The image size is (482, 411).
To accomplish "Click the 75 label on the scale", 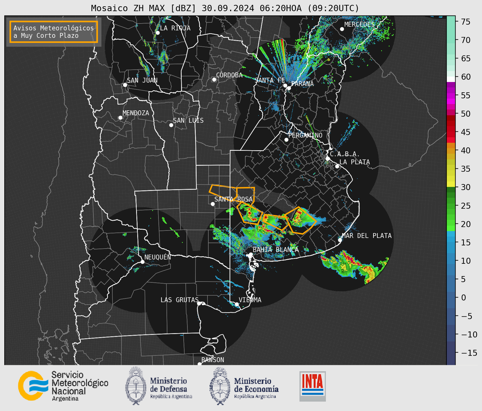I will tap(466, 22).
